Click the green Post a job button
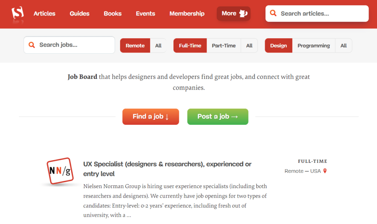 tap(218, 116)
